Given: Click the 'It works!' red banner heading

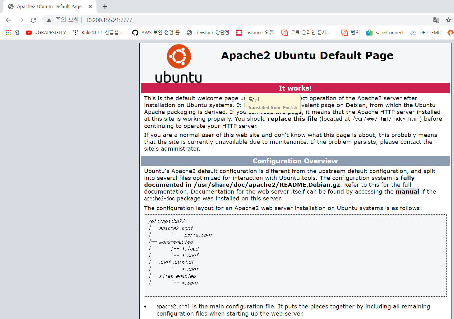Looking at the screenshot, I should click(295, 88).
